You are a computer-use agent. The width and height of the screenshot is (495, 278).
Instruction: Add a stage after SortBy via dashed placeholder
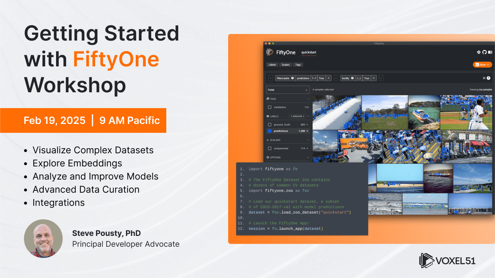381,78
